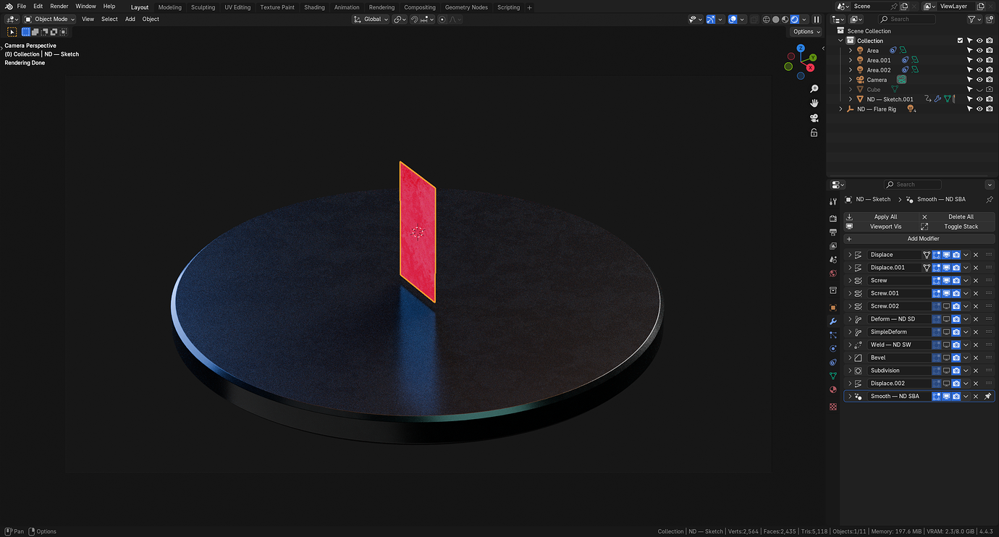Click the zoom magnifier icon in viewport
This screenshot has height=537, width=999.
[814, 88]
